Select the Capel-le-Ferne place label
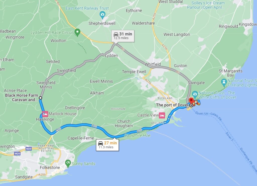Screen dimensions: 257x186 [81, 138]
